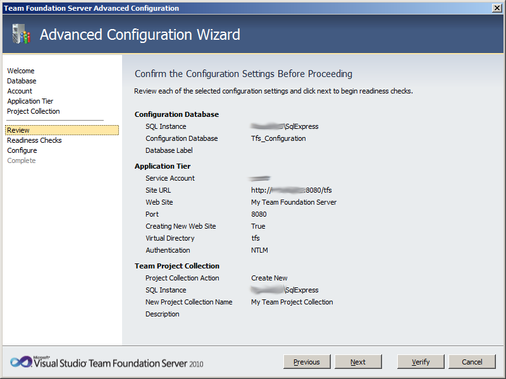Click the Service Account label
This screenshot has width=506, height=379.
pos(170,178)
